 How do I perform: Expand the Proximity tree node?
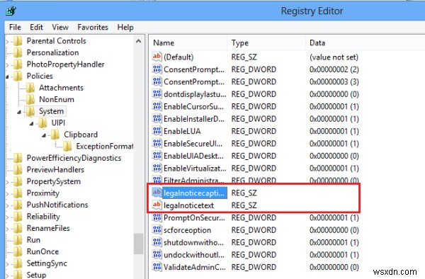7,194
